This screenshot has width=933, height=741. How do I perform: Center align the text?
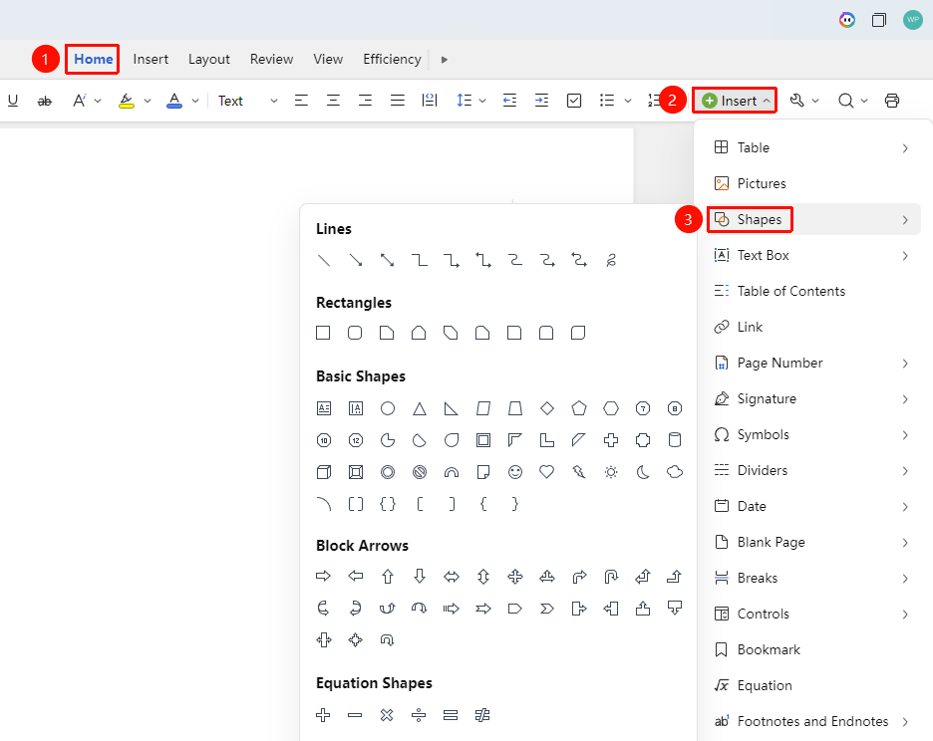pos(333,101)
